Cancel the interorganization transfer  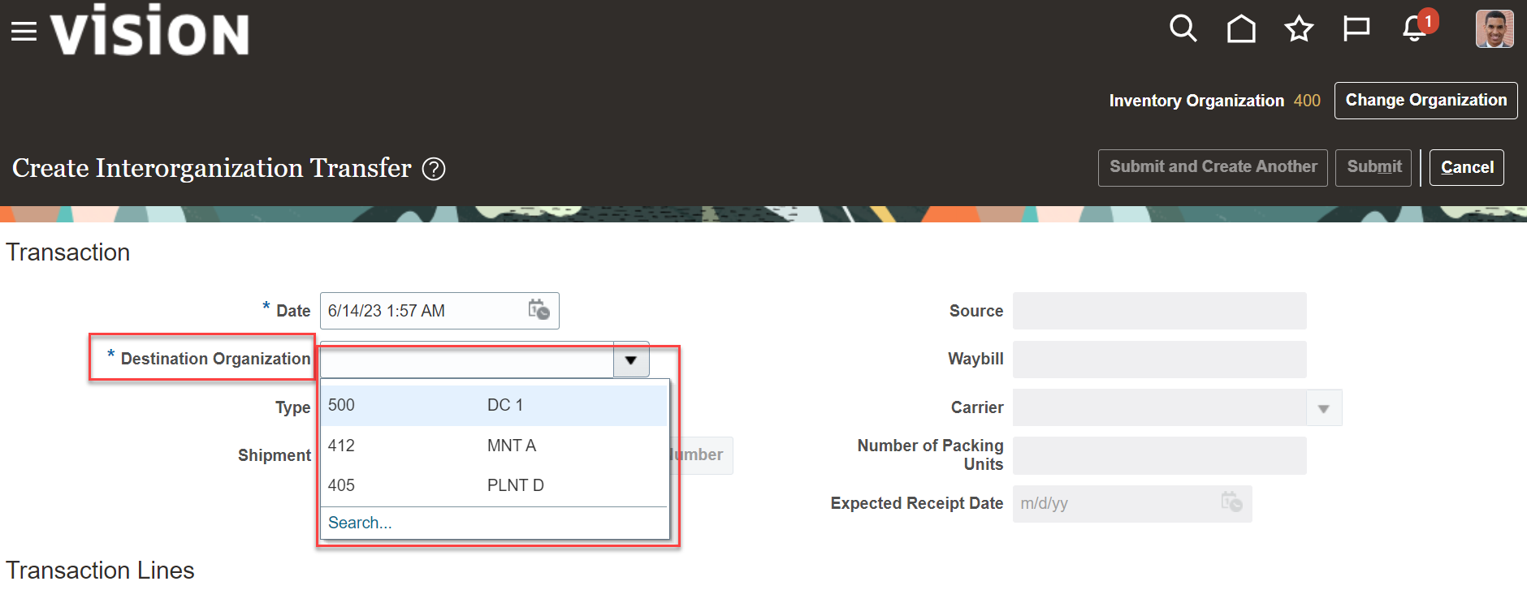(1466, 167)
